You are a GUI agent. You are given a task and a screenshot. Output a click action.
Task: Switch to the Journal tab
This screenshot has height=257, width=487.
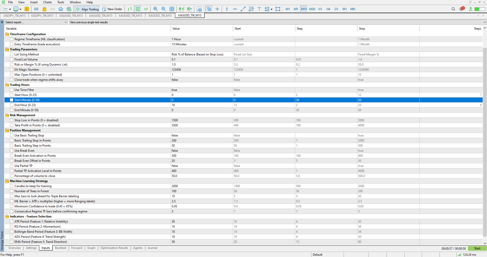click(152, 248)
